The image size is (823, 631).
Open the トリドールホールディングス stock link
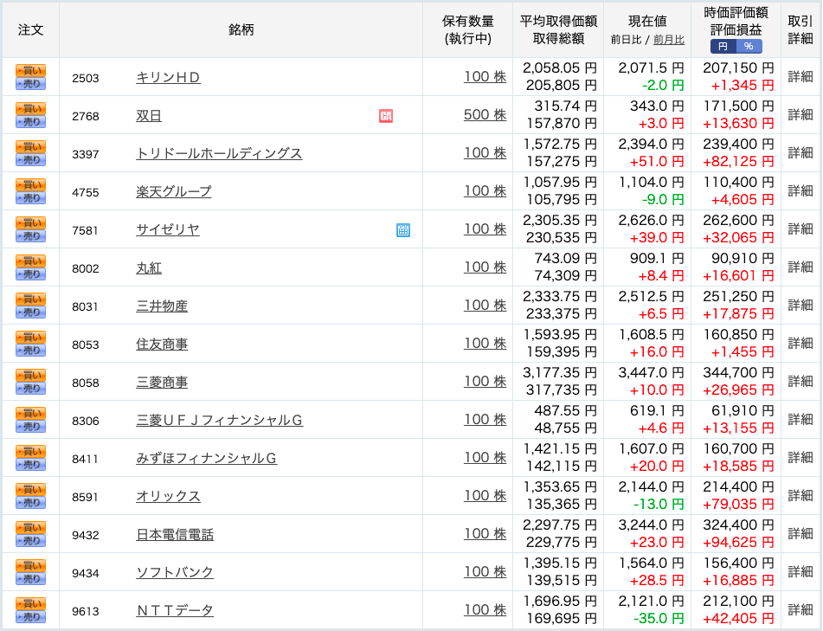(x=219, y=154)
